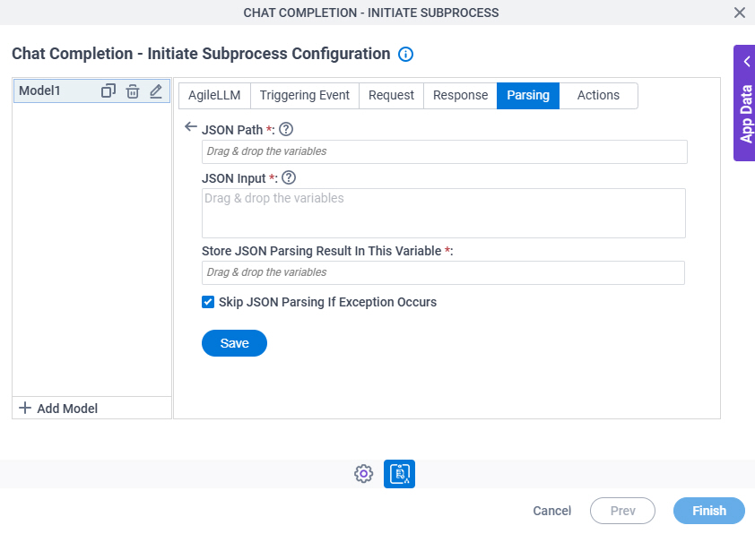Uncheck Skip JSON Parsing If Exception Occurs
Viewport: 755px width, 534px height.
click(208, 302)
